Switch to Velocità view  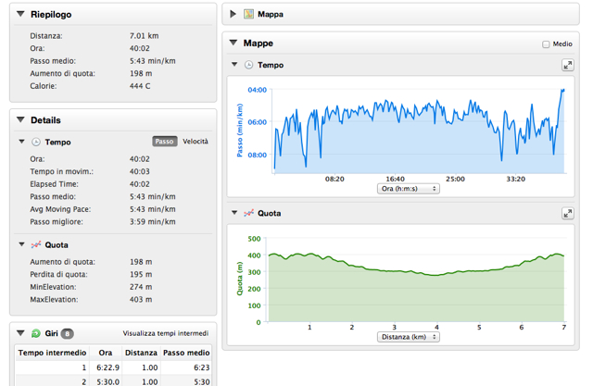click(196, 142)
